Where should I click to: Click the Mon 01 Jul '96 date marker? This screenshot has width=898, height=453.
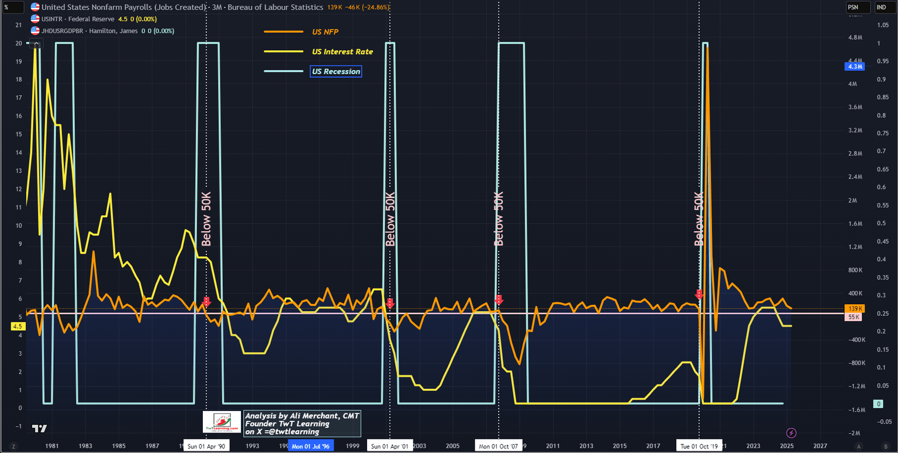click(x=312, y=446)
